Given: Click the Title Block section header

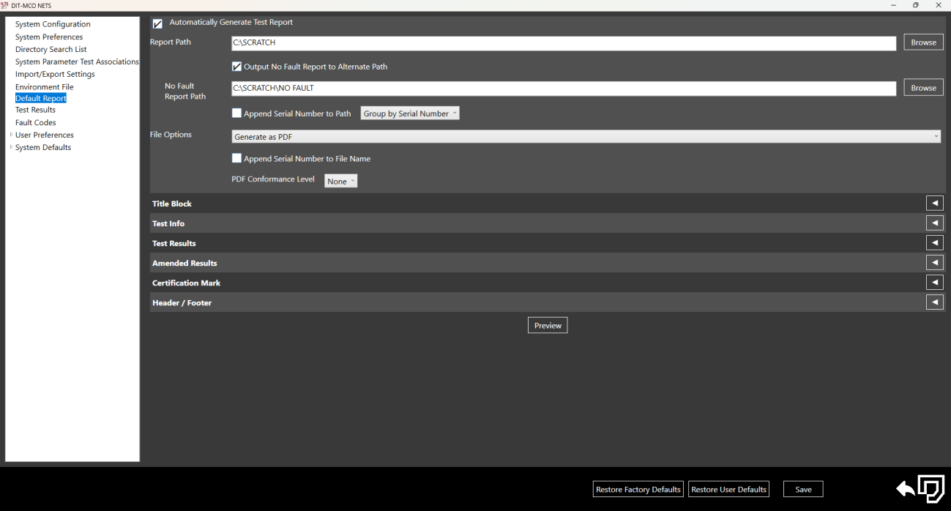Looking at the screenshot, I should [547, 204].
